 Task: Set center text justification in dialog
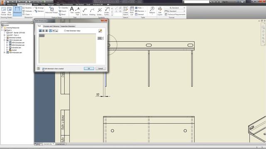coord(43,31)
